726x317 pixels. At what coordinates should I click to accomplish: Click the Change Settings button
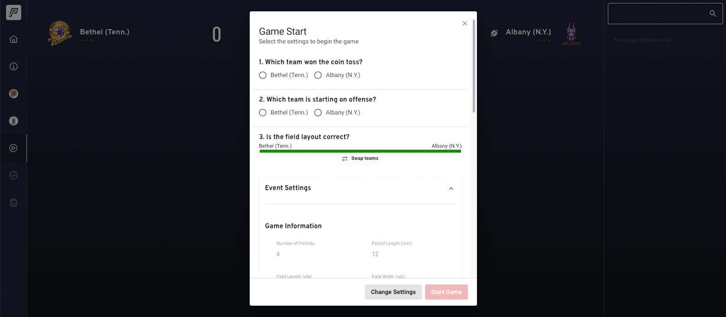pyautogui.click(x=393, y=292)
